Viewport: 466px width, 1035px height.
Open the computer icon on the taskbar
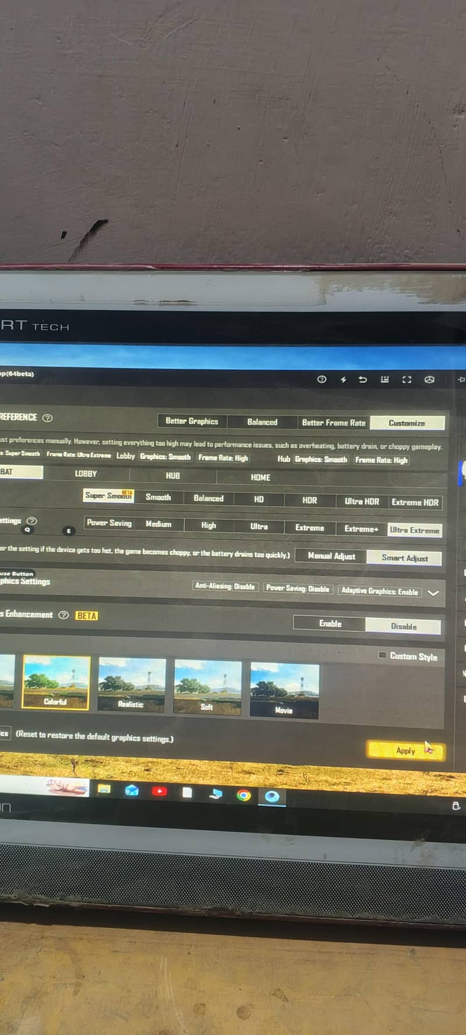point(216,793)
